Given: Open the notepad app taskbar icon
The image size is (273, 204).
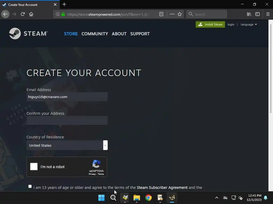Looking at the screenshot, I should [x=160, y=198].
